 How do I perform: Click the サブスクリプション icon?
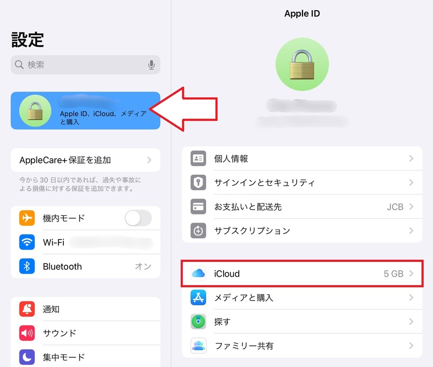[x=198, y=231]
